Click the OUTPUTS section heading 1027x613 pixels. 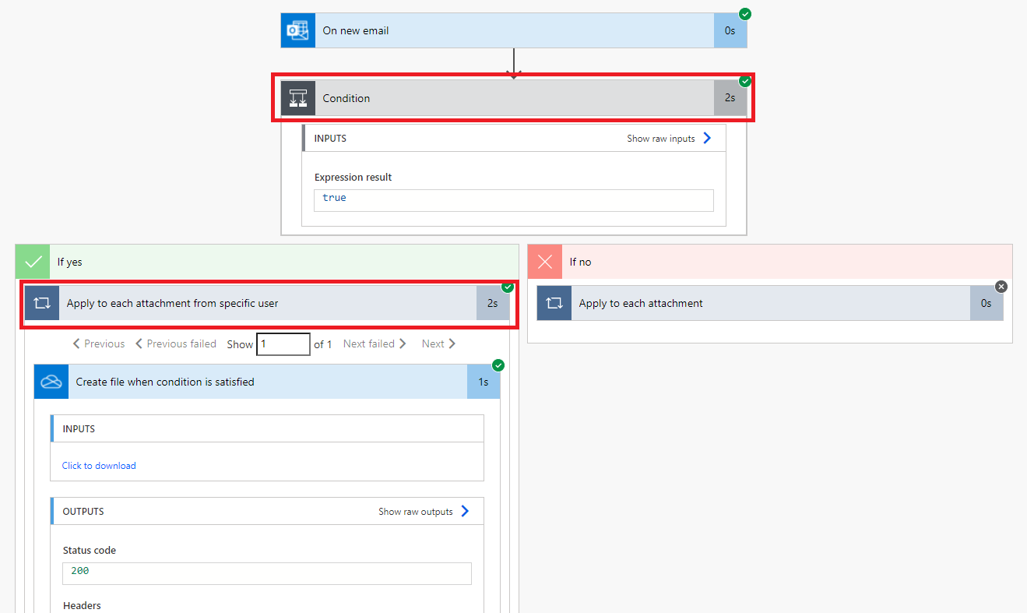pos(83,512)
